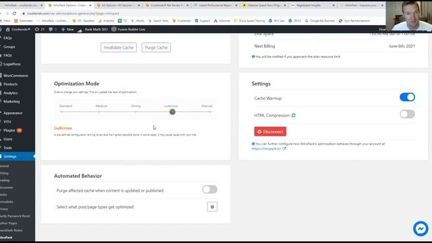Open the Settings item in the sidebar
432x243 pixels.
pos(18,156)
